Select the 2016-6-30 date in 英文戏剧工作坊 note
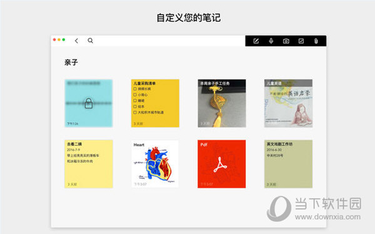This screenshot has height=234, width=375. point(274,150)
